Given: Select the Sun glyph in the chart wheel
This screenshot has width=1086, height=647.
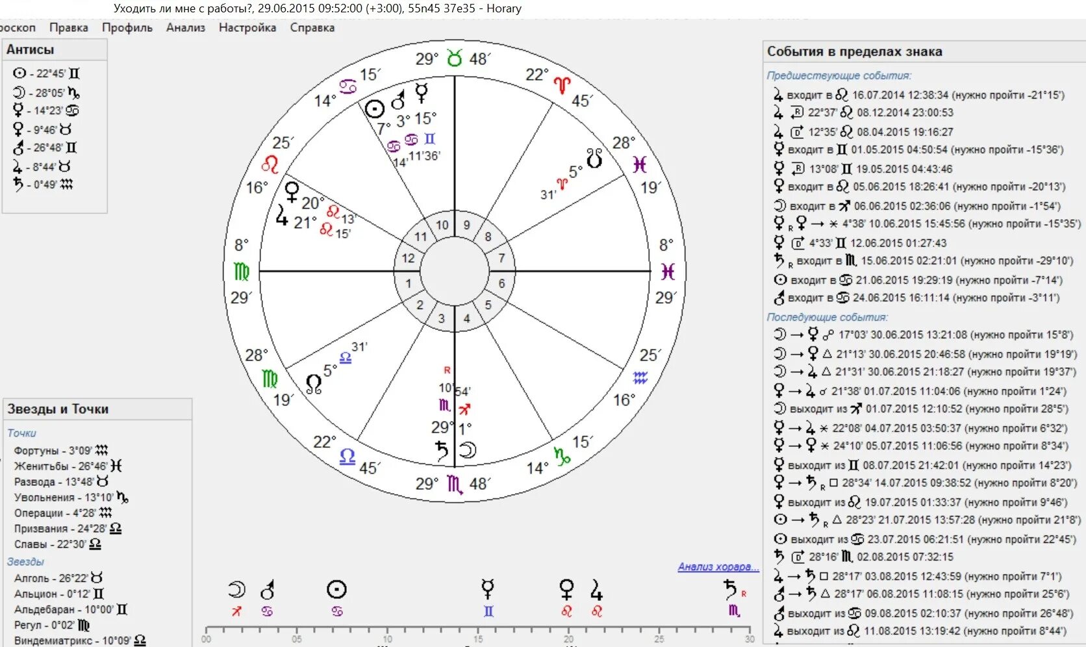Looking at the screenshot, I should click(375, 108).
